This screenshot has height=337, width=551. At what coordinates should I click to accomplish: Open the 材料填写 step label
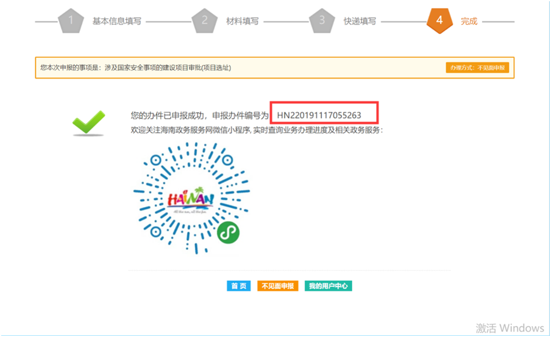[243, 21]
